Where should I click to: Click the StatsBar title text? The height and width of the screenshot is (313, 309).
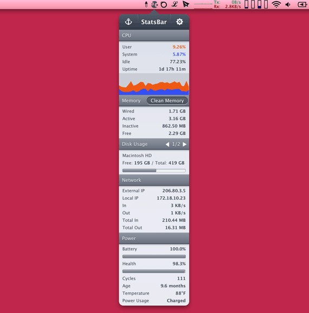point(154,22)
